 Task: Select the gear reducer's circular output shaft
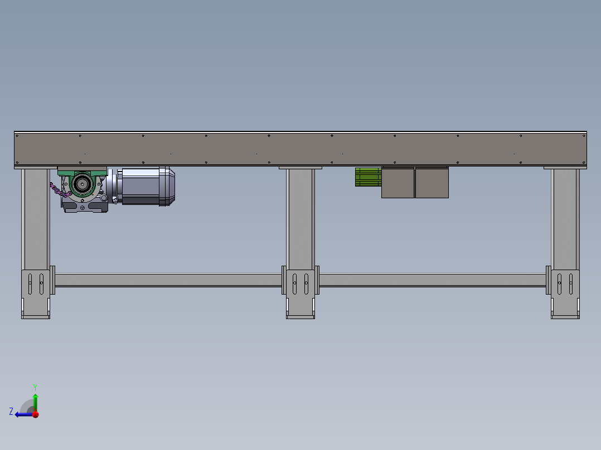(82, 184)
